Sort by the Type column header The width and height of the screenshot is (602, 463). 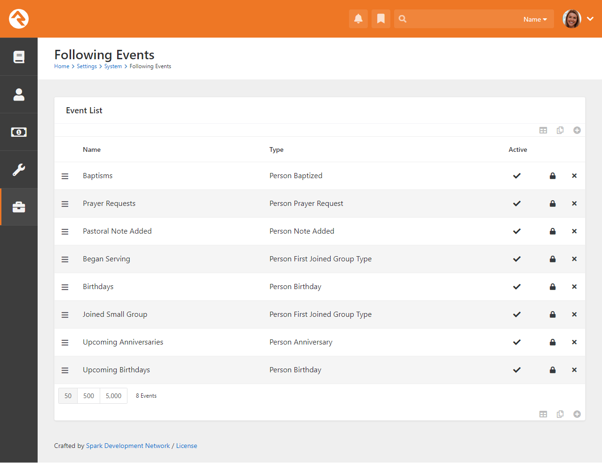click(x=277, y=149)
